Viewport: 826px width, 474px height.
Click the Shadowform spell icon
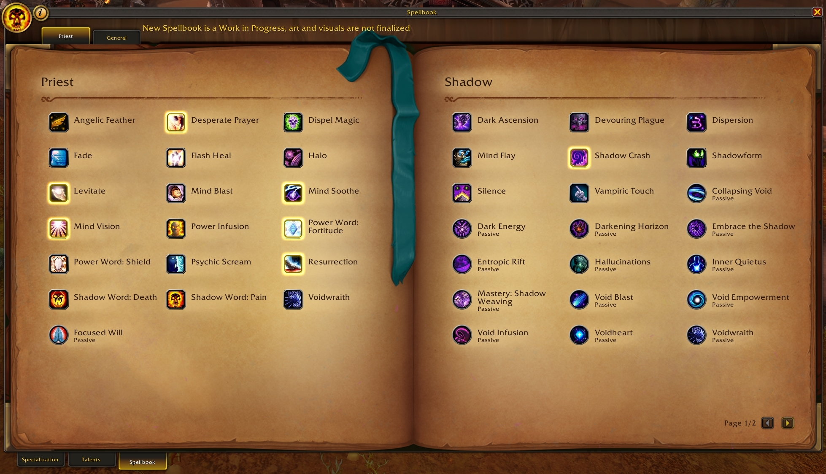click(697, 155)
